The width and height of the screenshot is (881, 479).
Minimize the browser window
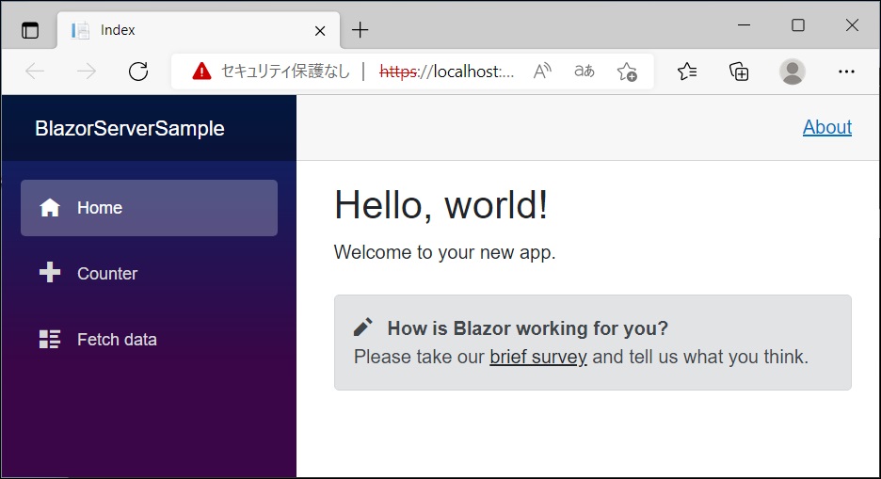point(744,25)
